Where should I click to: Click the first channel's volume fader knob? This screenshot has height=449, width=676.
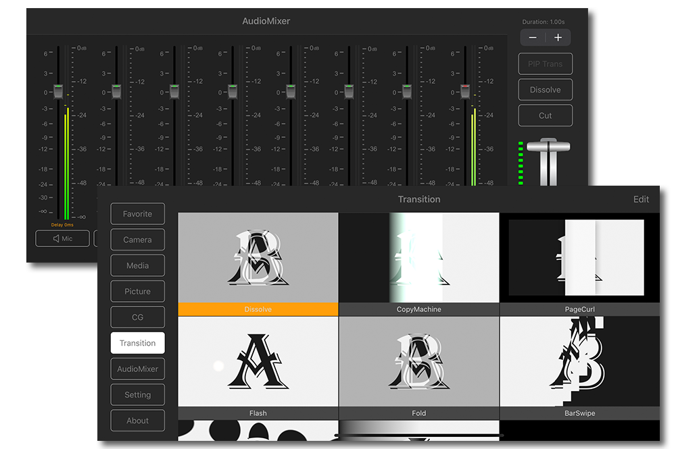pos(58,92)
